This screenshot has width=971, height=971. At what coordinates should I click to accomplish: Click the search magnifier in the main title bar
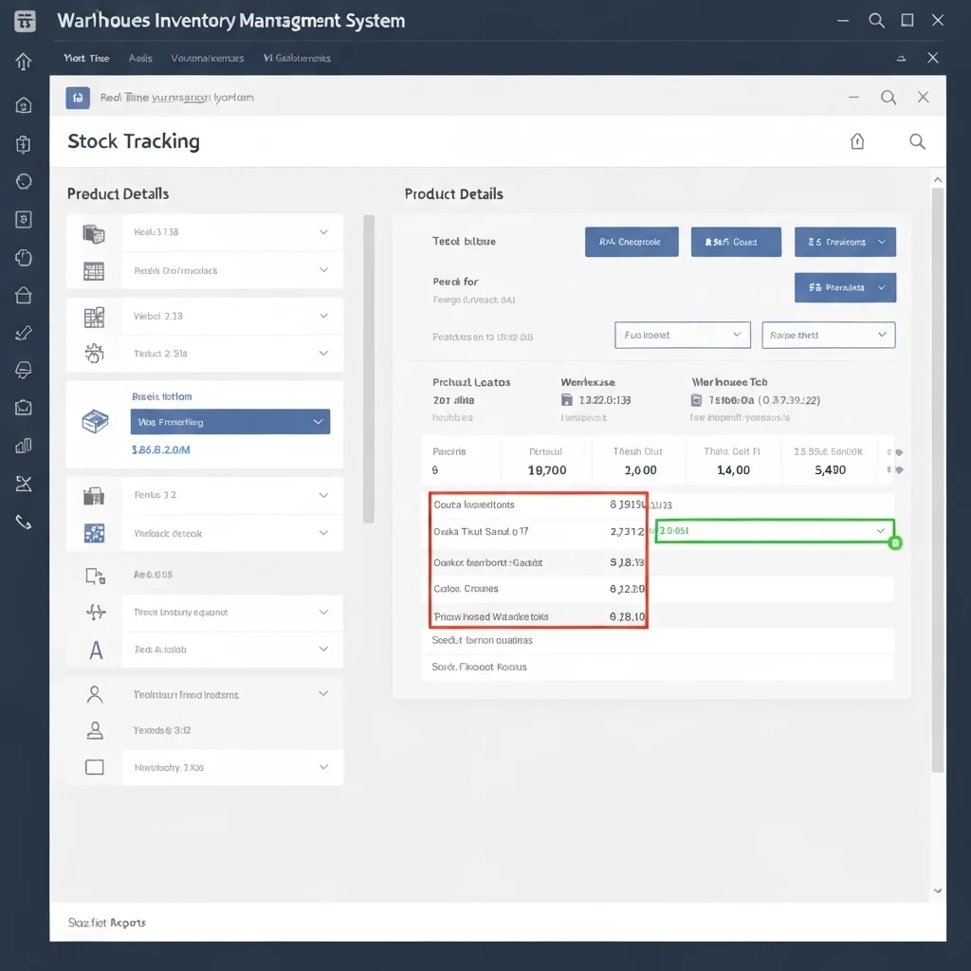[876, 21]
